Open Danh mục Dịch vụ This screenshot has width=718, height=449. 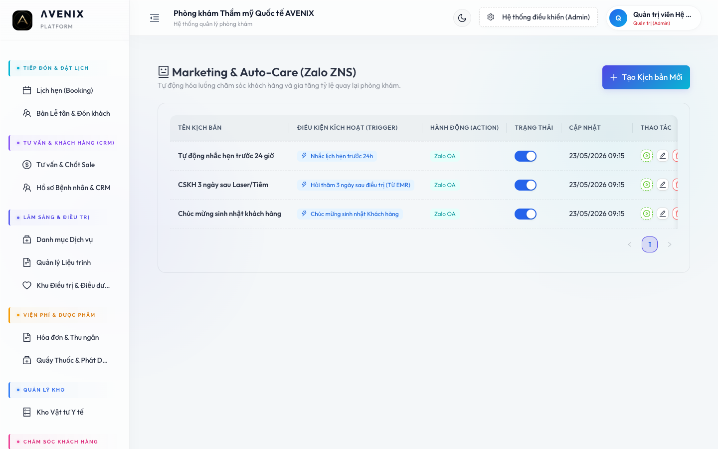click(x=65, y=239)
